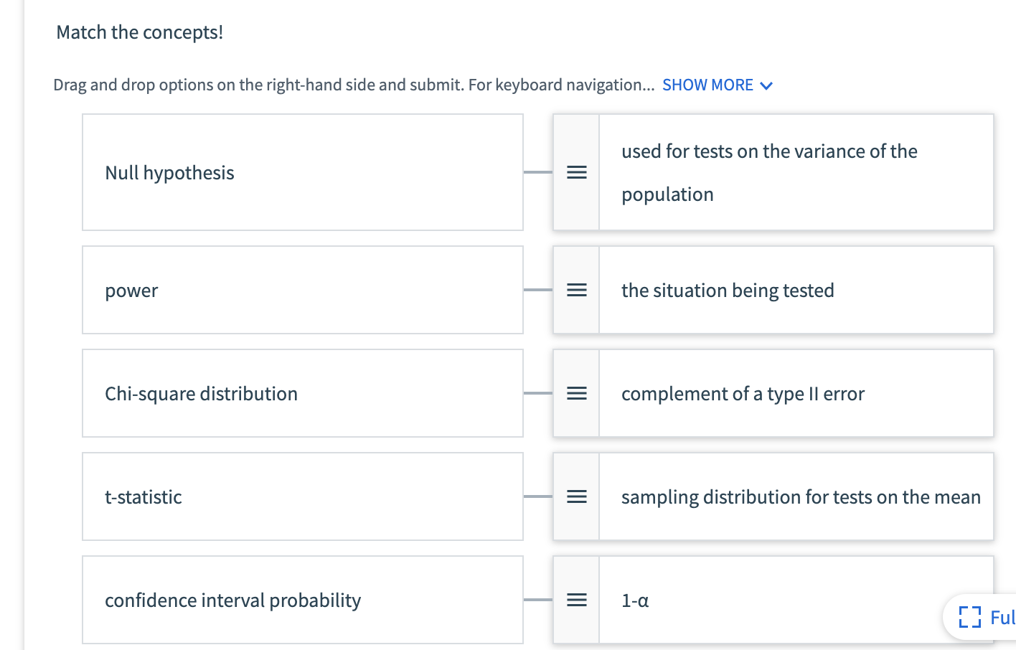Image resolution: width=1016 pixels, height=650 pixels.
Task: Click the drag handle for the sampling distribution answer
Action: click(576, 496)
